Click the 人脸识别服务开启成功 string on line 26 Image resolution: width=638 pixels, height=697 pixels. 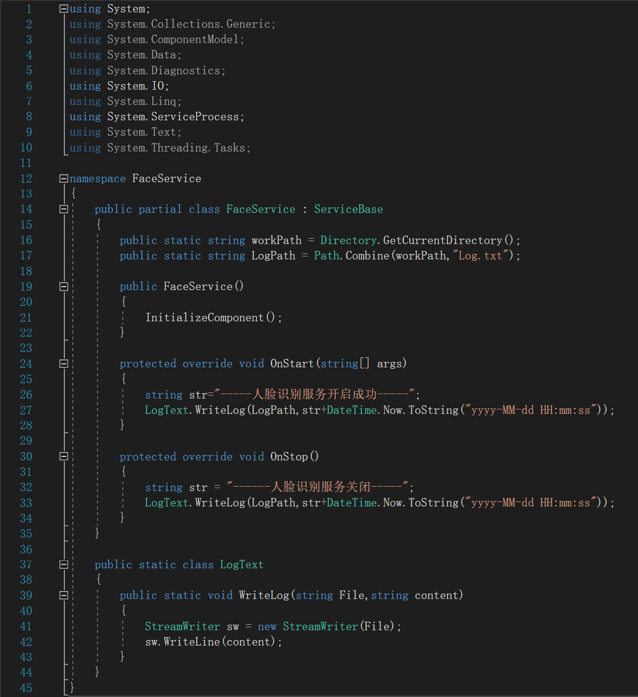(314, 394)
